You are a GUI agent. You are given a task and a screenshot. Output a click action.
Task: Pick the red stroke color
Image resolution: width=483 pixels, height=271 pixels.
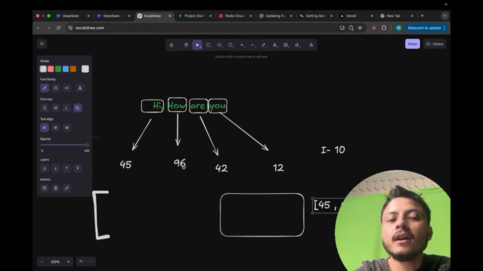click(51, 69)
